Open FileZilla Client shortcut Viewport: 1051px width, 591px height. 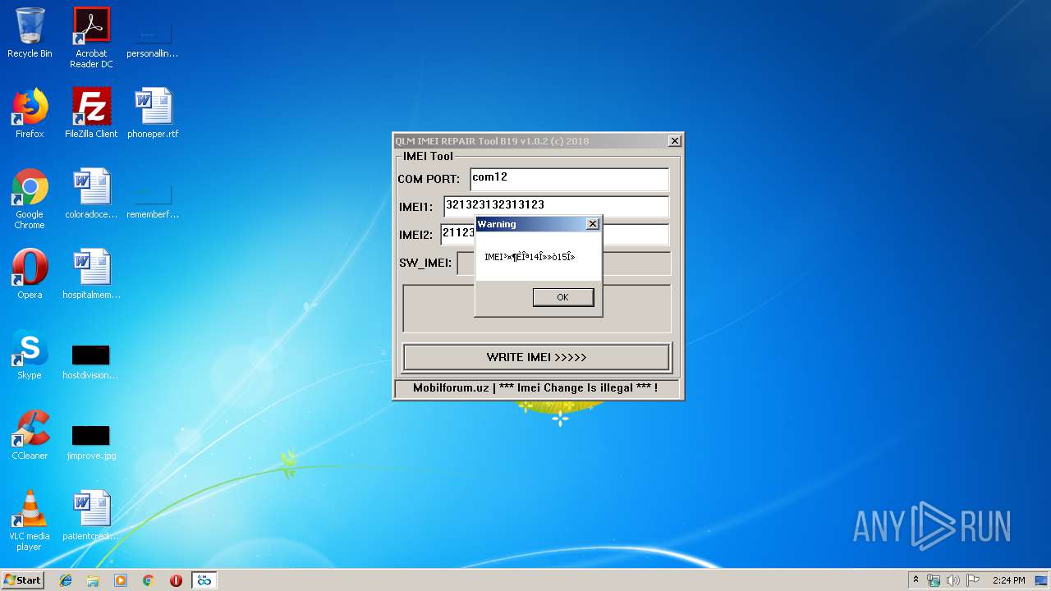91,113
